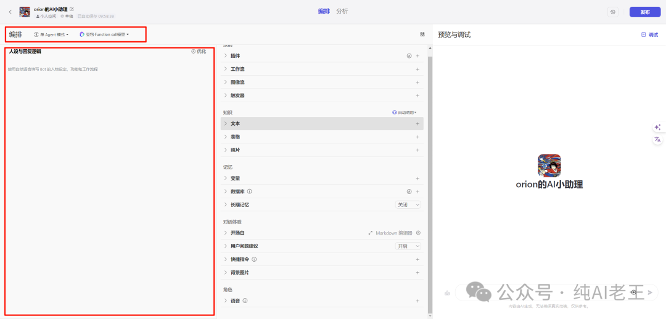Expand the 变量 section chevron

pyautogui.click(x=226, y=178)
